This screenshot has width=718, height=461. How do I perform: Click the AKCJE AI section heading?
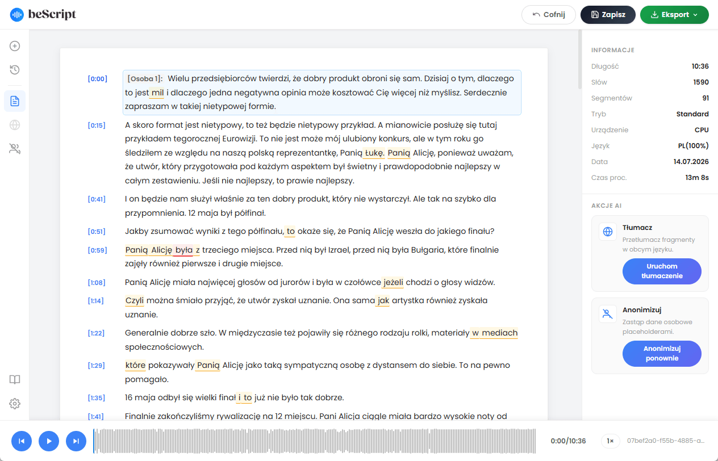pyautogui.click(x=607, y=206)
